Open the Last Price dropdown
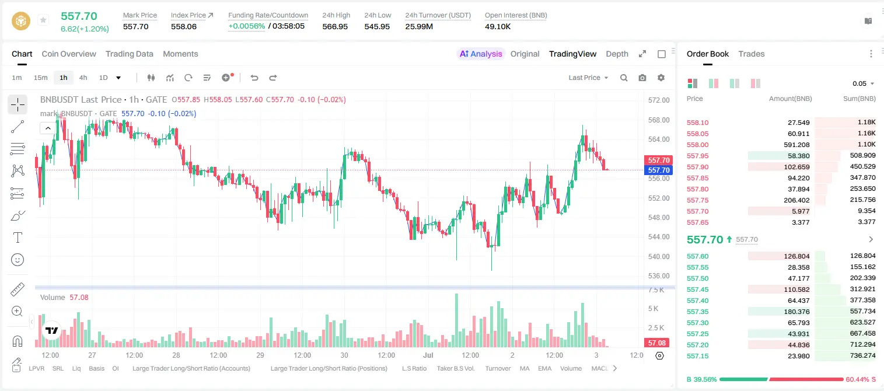 click(x=588, y=78)
